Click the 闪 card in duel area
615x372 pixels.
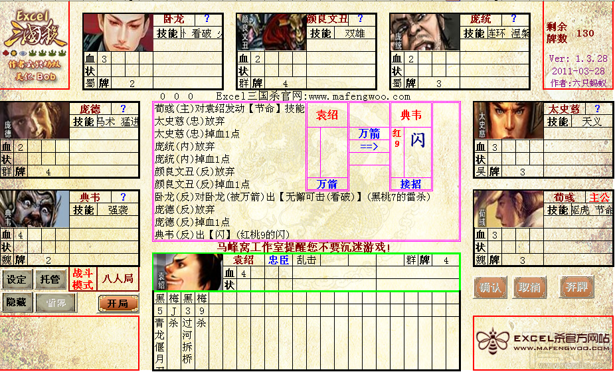[417, 140]
